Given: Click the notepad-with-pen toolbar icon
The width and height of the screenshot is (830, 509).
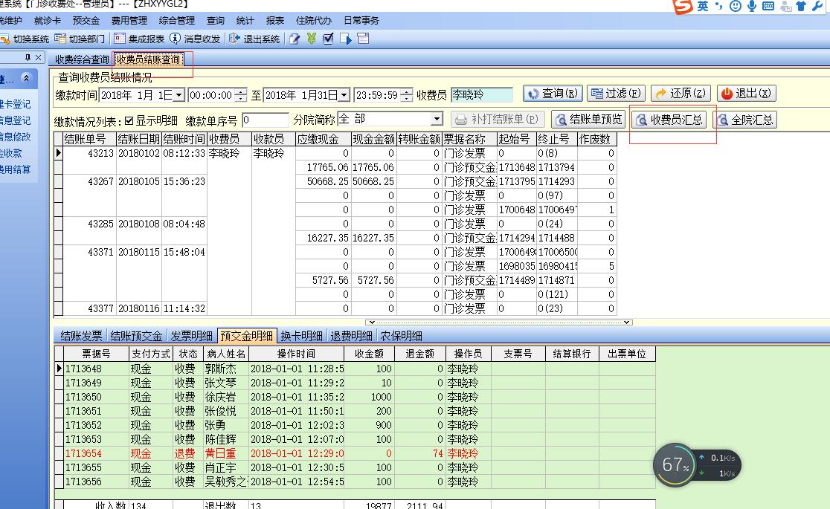Looking at the screenshot, I should pyautogui.click(x=295, y=39).
